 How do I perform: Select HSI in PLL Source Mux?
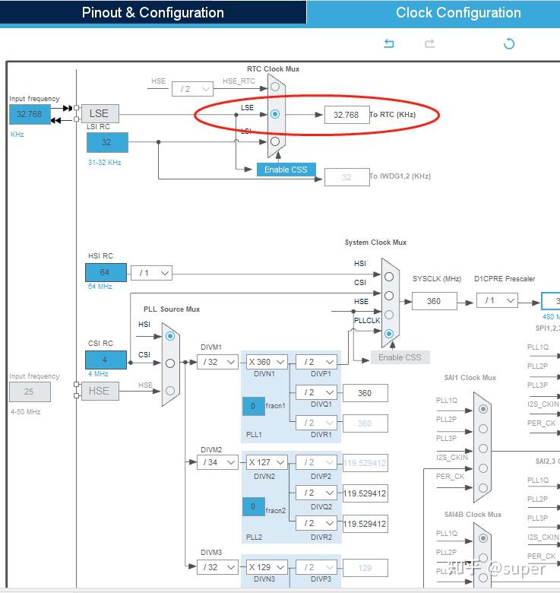(x=170, y=336)
